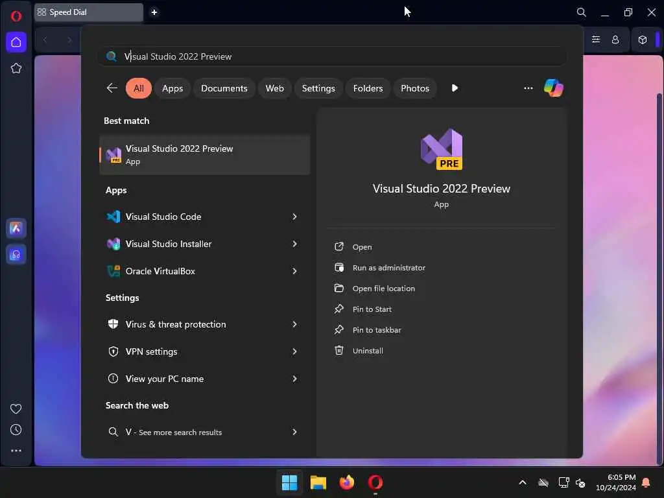This screenshot has height=498, width=664.
Task: Expand Visual Studio Installer result chevron
Action: [x=295, y=244]
